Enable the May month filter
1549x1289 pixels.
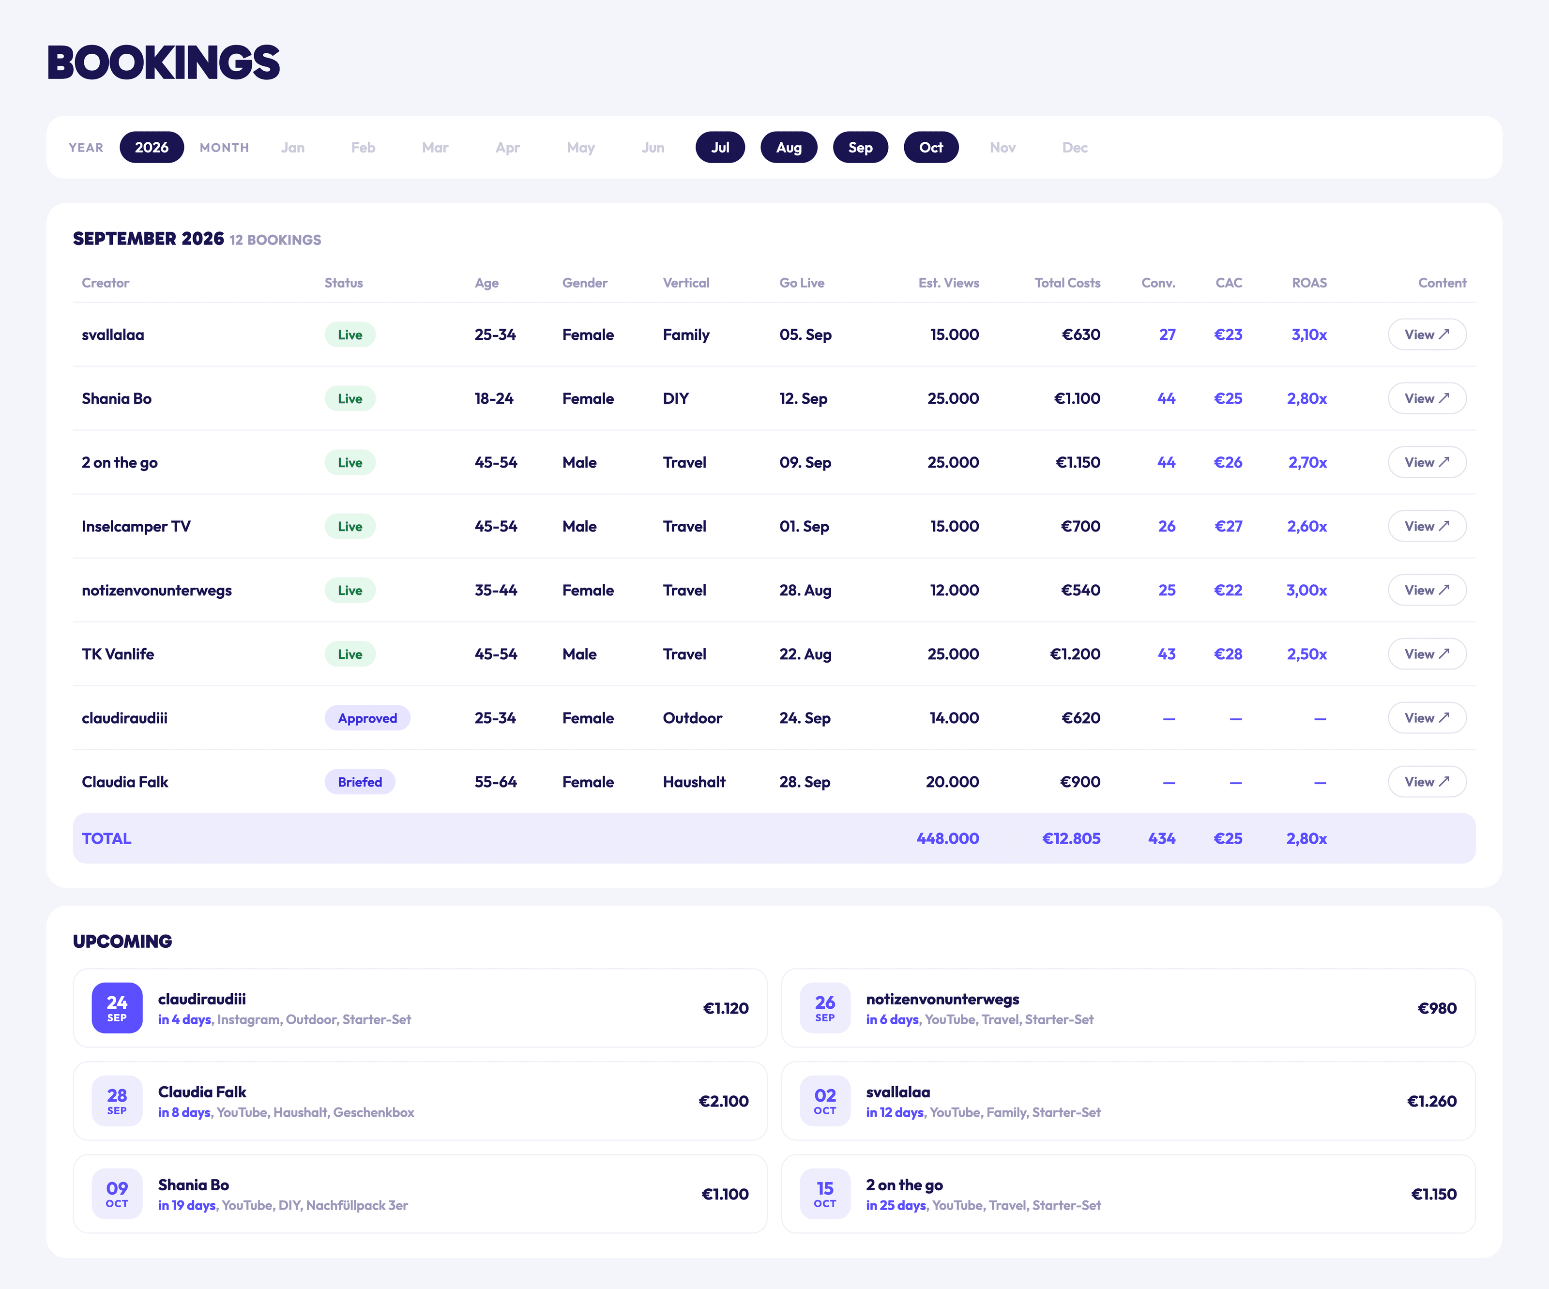coord(580,148)
